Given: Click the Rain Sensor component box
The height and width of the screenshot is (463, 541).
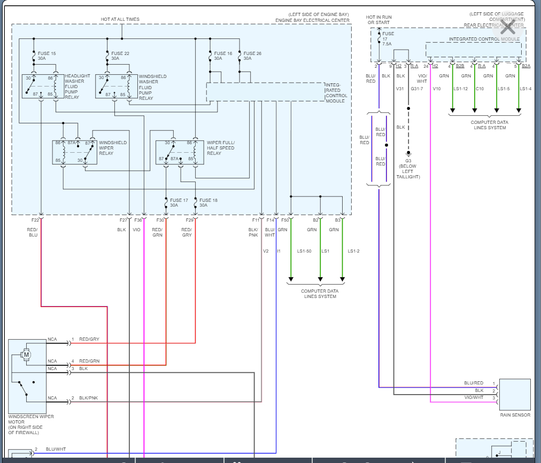Looking at the screenshot, I should [515, 395].
